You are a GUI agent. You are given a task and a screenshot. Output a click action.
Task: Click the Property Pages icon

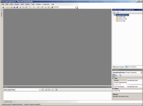(120, 75)
